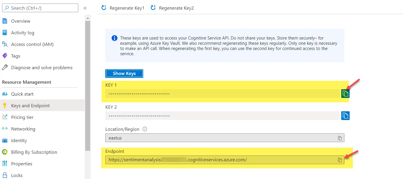Click the search magnifier icon in the sidebar
The width and height of the screenshot is (403, 179).
7,8
